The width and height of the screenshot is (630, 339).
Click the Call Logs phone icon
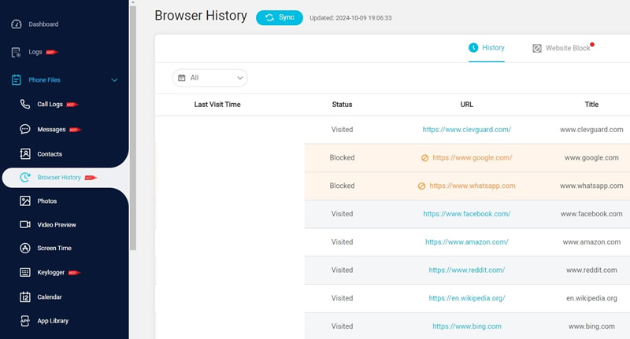(x=25, y=105)
